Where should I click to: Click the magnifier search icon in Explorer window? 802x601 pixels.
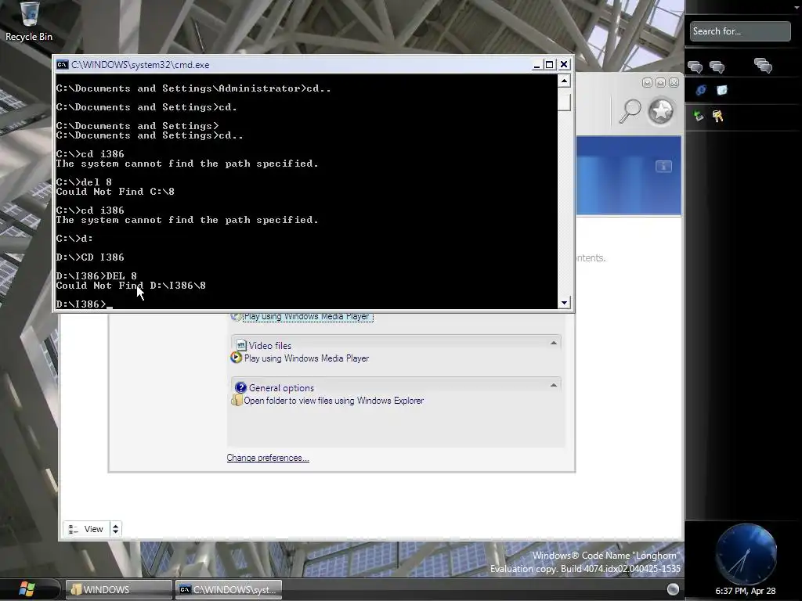pyautogui.click(x=630, y=111)
